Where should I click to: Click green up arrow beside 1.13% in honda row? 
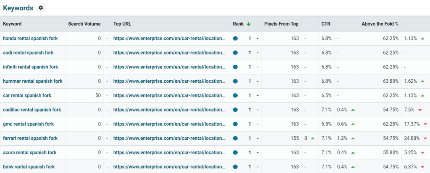click(x=422, y=38)
